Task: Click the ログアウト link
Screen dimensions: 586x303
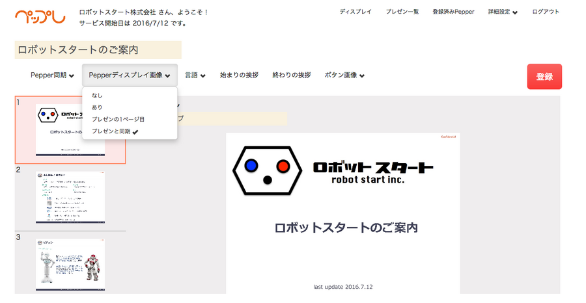Action: pyautogui.click(x=545, y=12)
